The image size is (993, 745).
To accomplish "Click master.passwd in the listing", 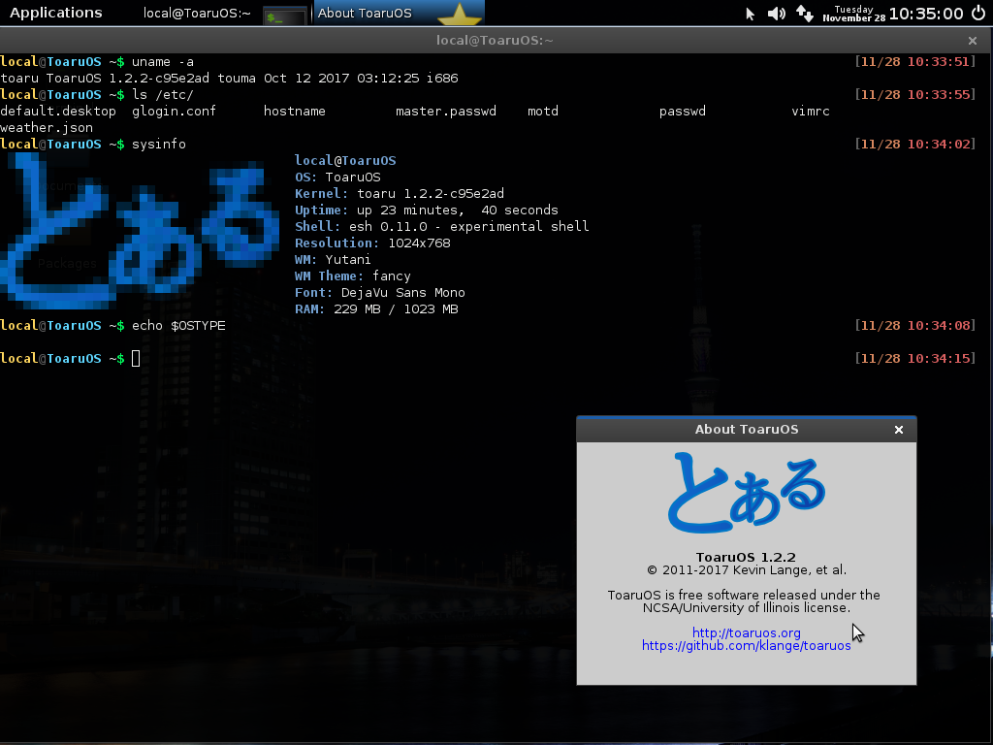I will 446,112.
